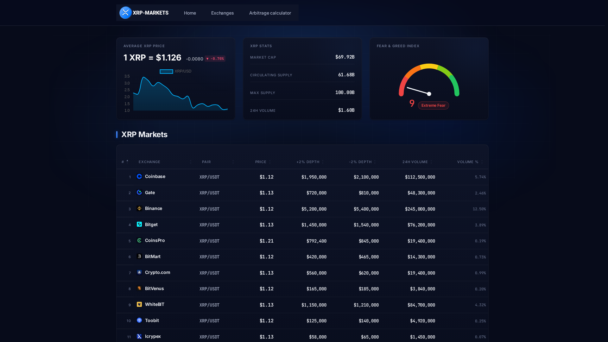Click the CoinsPro exchange name

pos(155,240)
